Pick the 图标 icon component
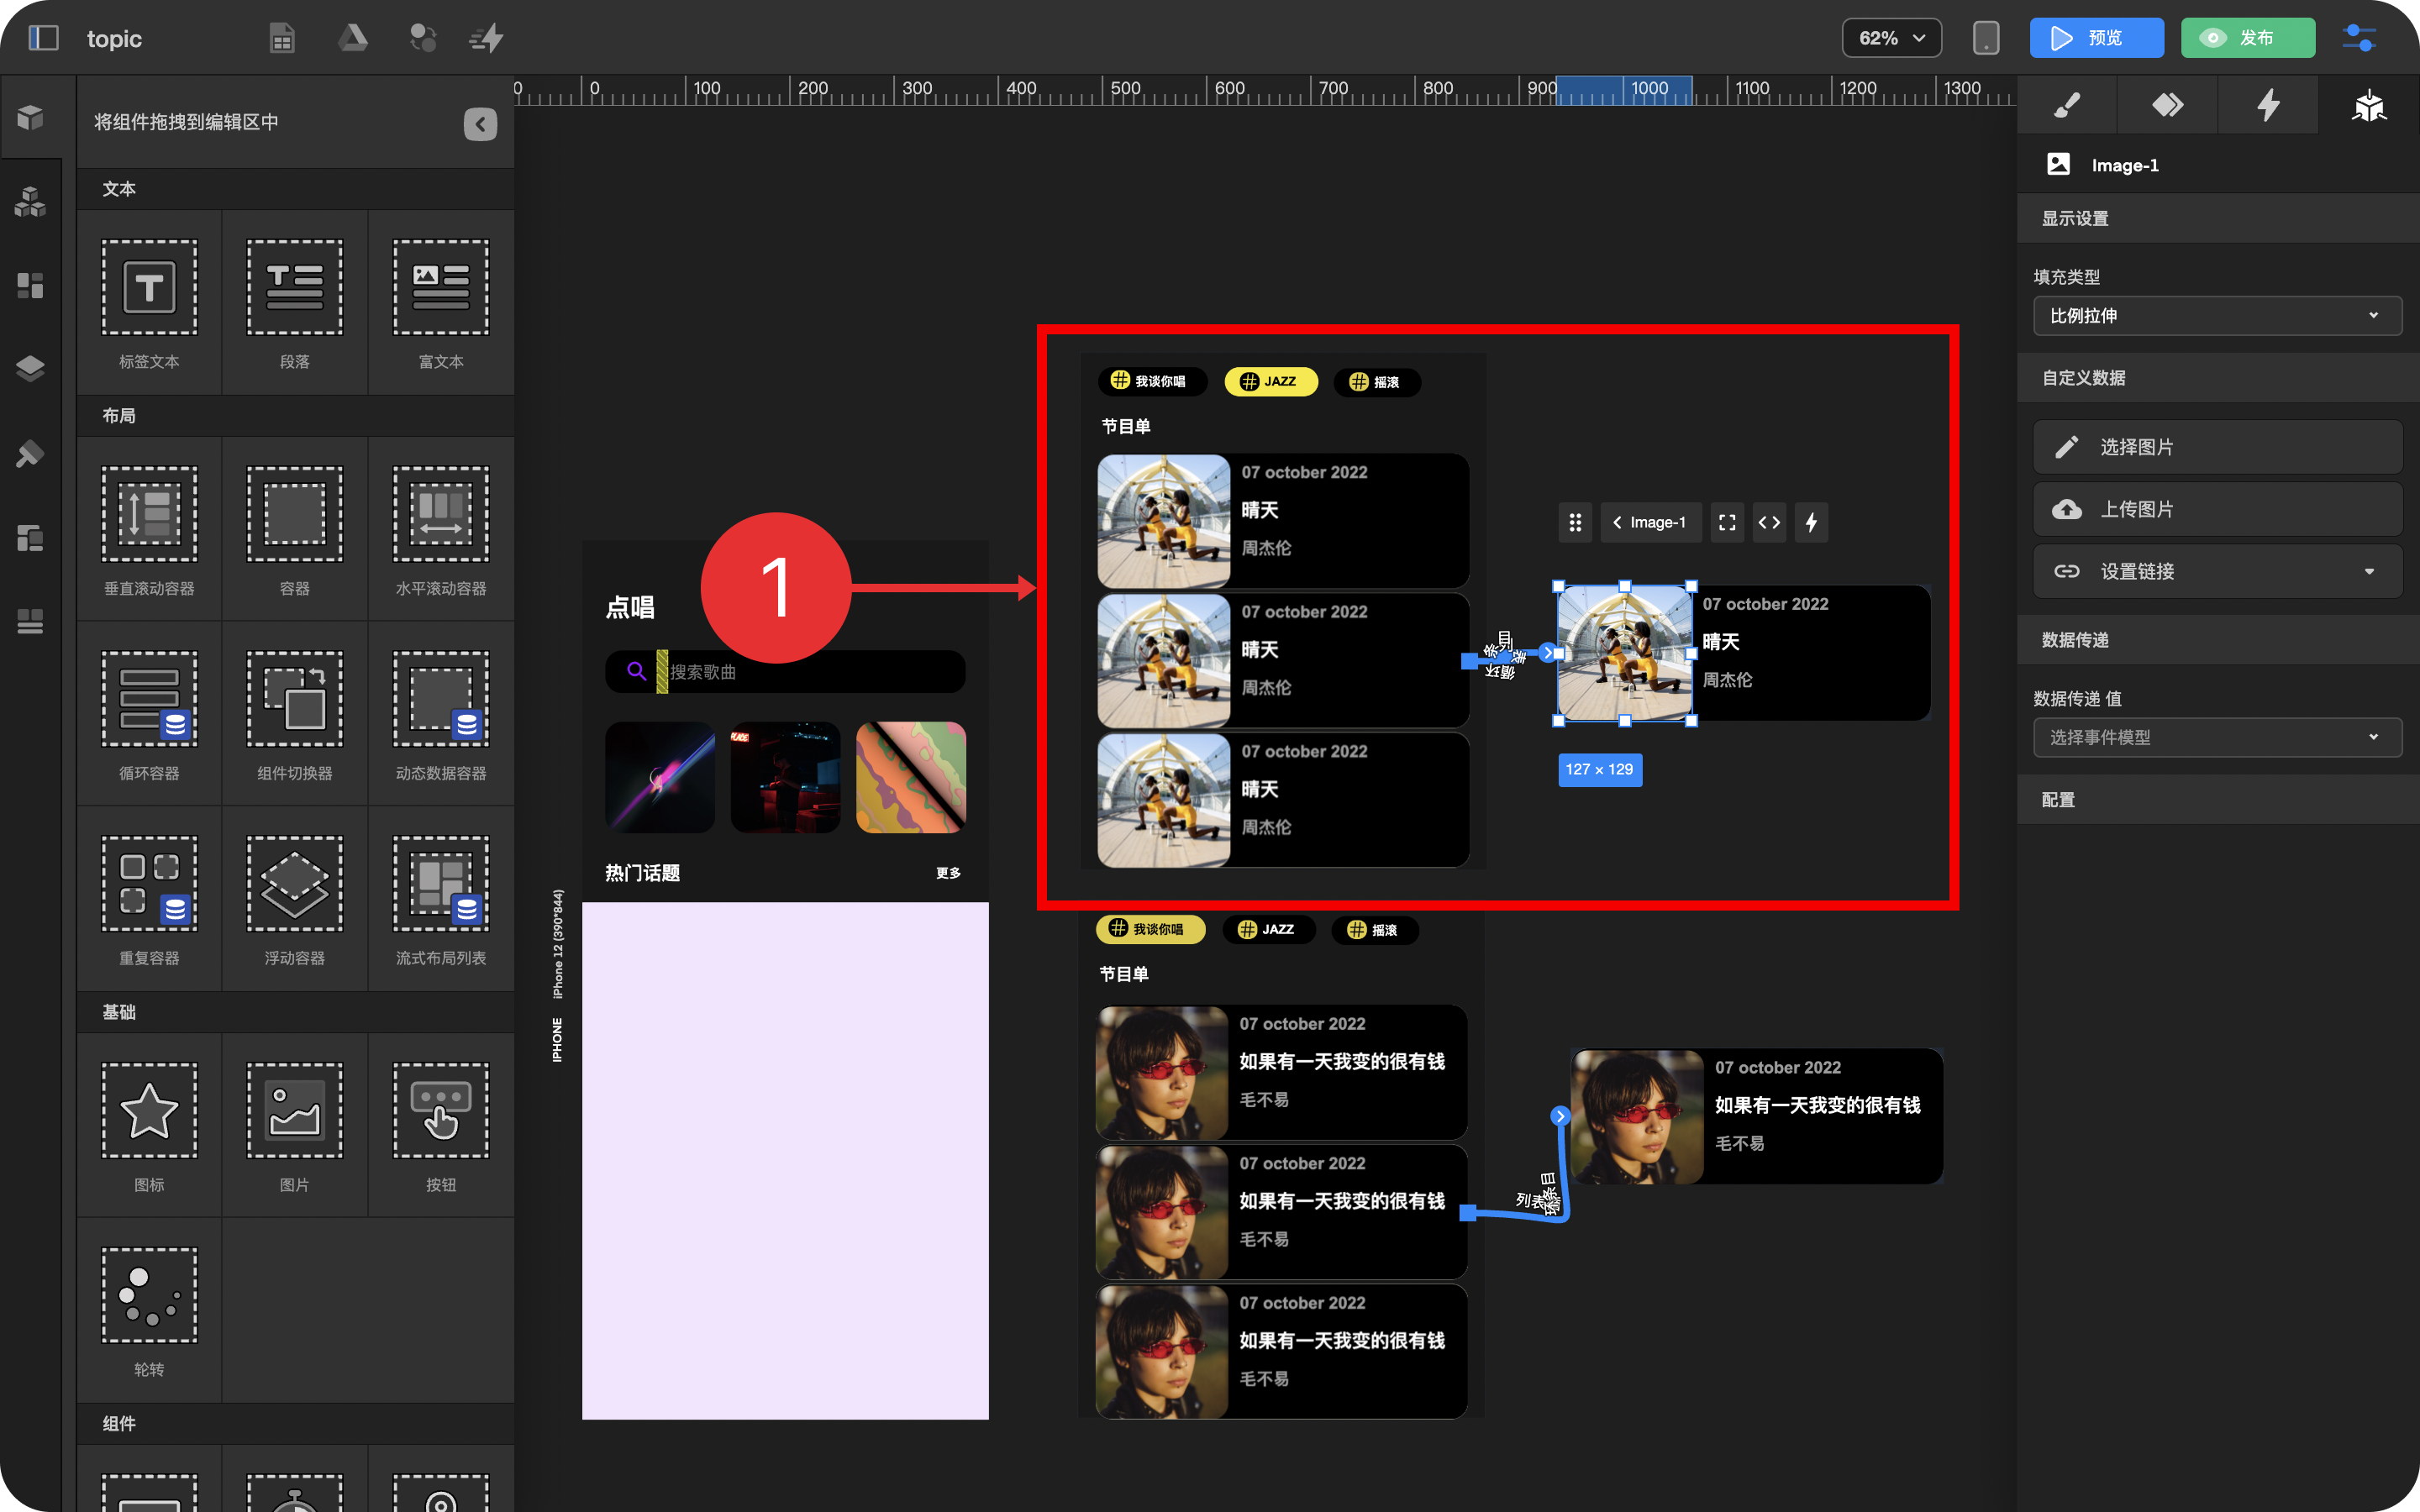This screenshot has width=2420, height=1512. (149, 1126)
